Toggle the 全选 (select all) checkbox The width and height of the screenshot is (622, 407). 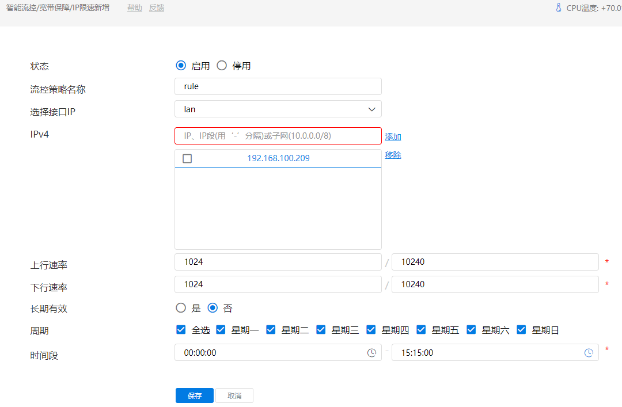coord(181,330)
